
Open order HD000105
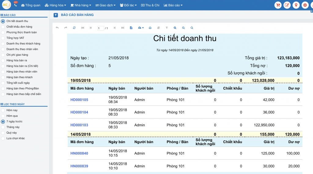point(79,100)
